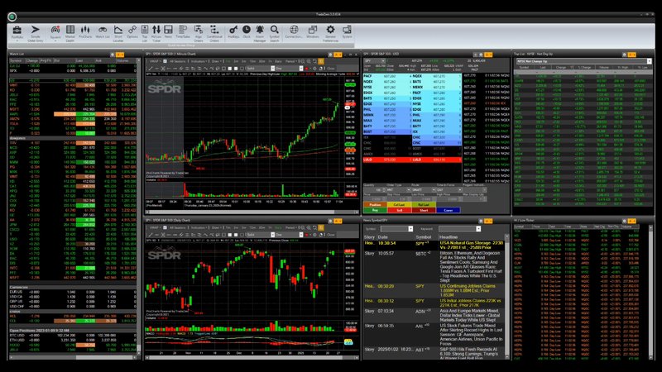
Task: Open the Top List tool
Action: 144,33
